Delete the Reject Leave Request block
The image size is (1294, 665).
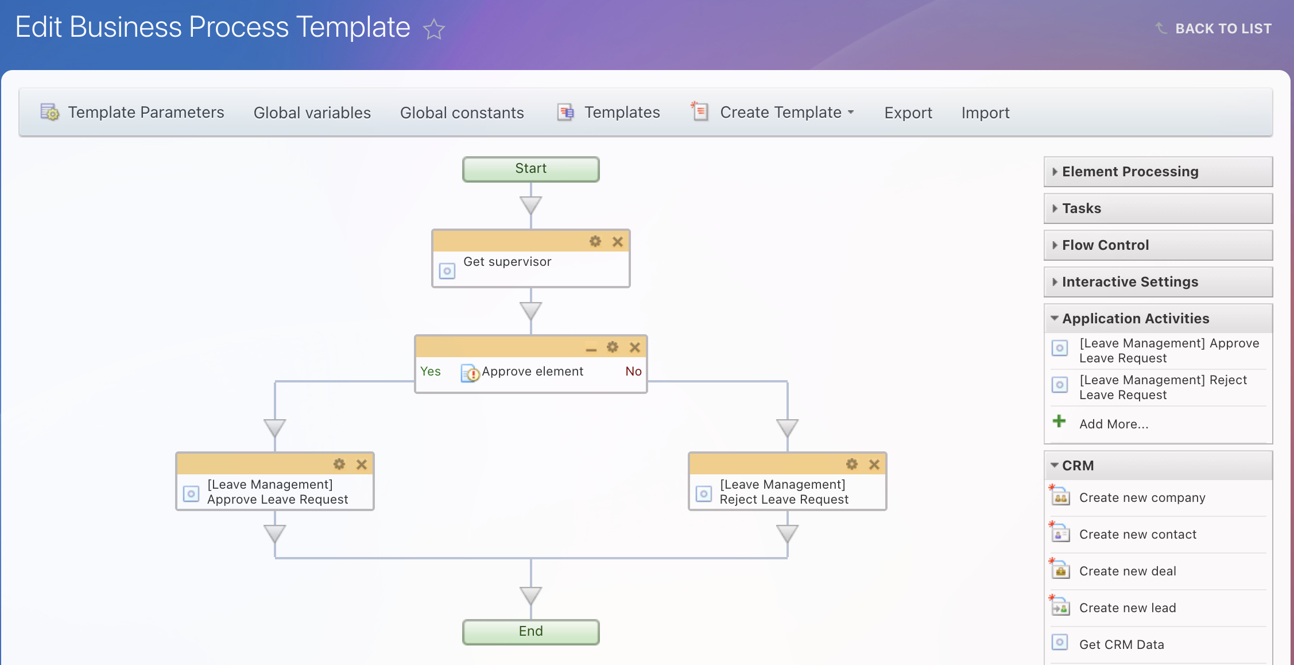pos(874,465)
